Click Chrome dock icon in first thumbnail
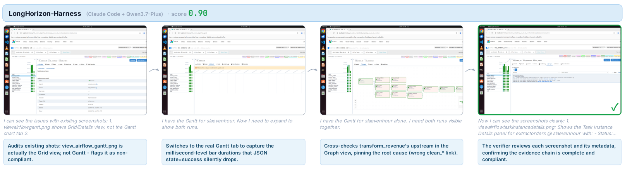 tap(7, 31)
